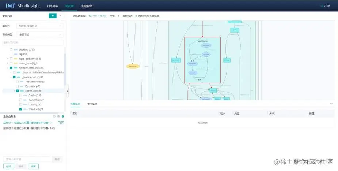
Task: Check the TensorSummary2 checkbox
Action: [x=18, y=82]
